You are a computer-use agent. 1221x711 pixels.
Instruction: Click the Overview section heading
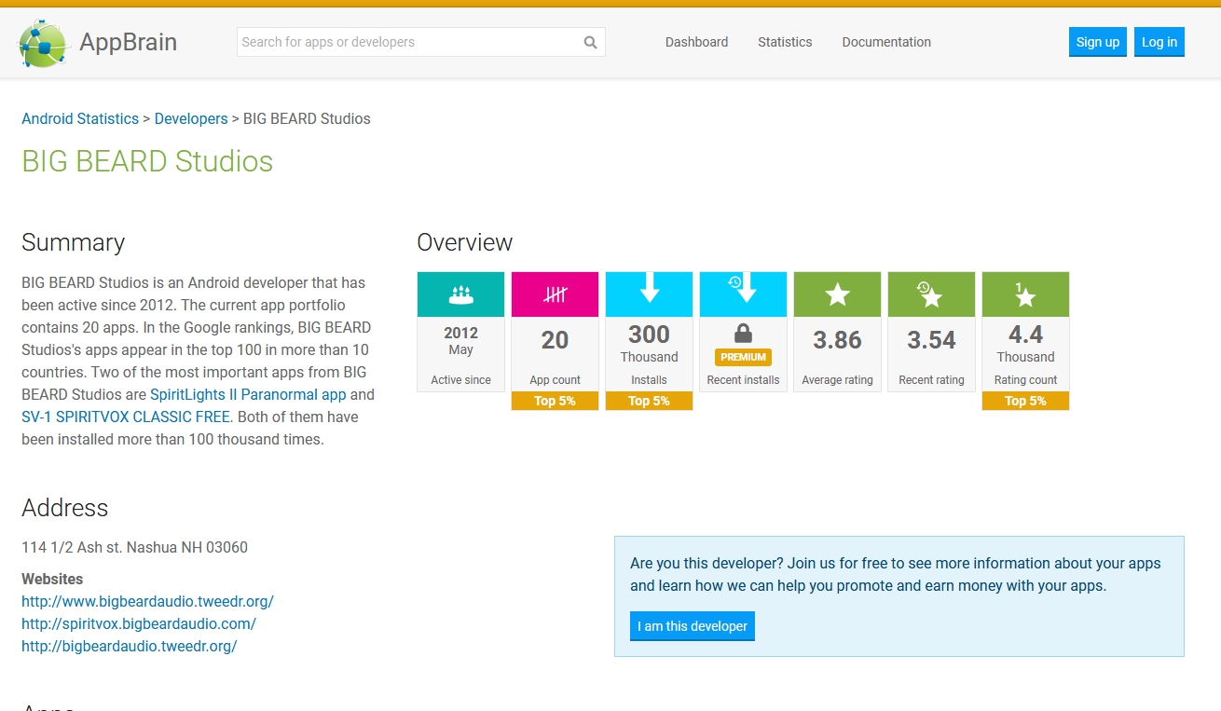coord(464,242)
